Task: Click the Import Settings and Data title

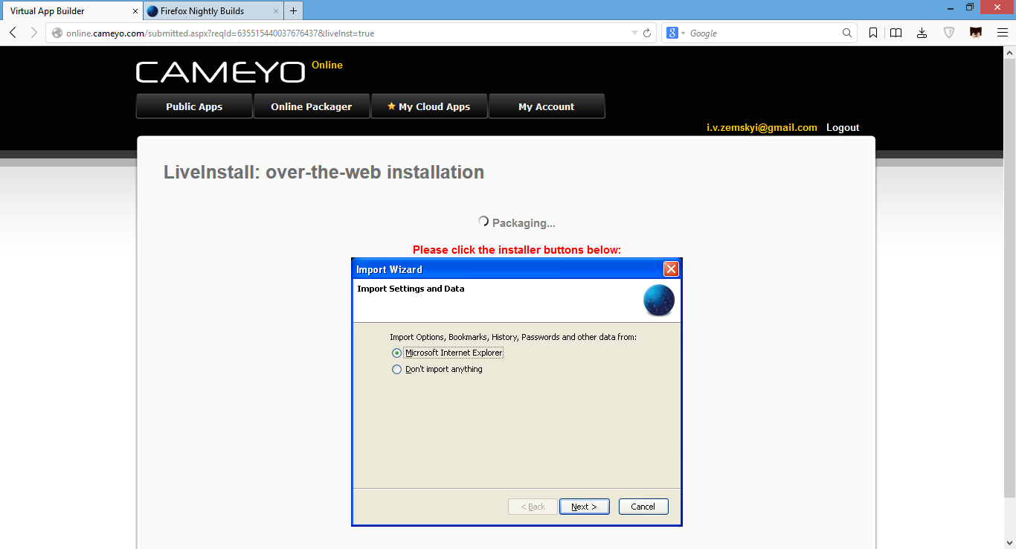Action: point(411,289)
